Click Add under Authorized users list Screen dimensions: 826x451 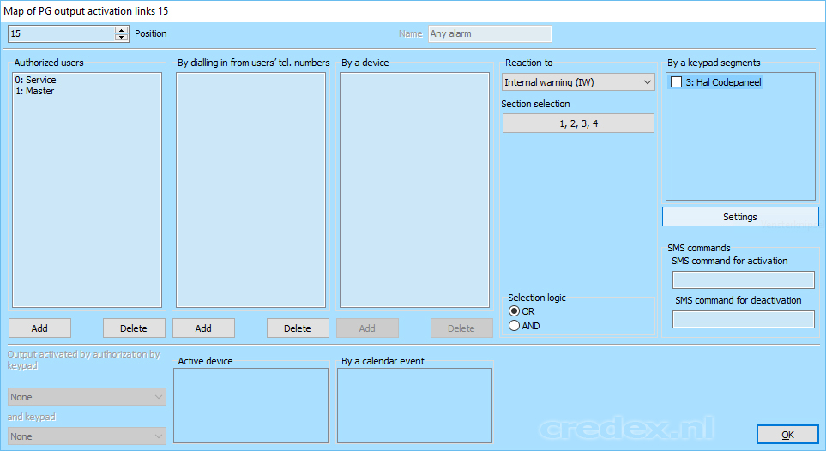tap(39, 328)
